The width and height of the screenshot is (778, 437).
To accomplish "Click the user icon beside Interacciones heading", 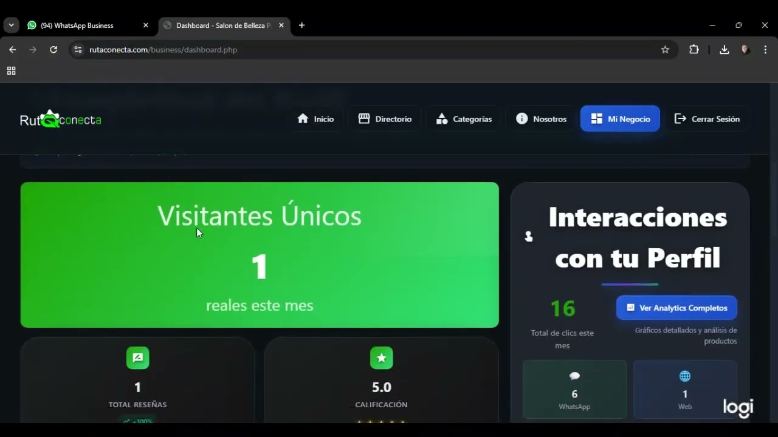I will point(529,237).
